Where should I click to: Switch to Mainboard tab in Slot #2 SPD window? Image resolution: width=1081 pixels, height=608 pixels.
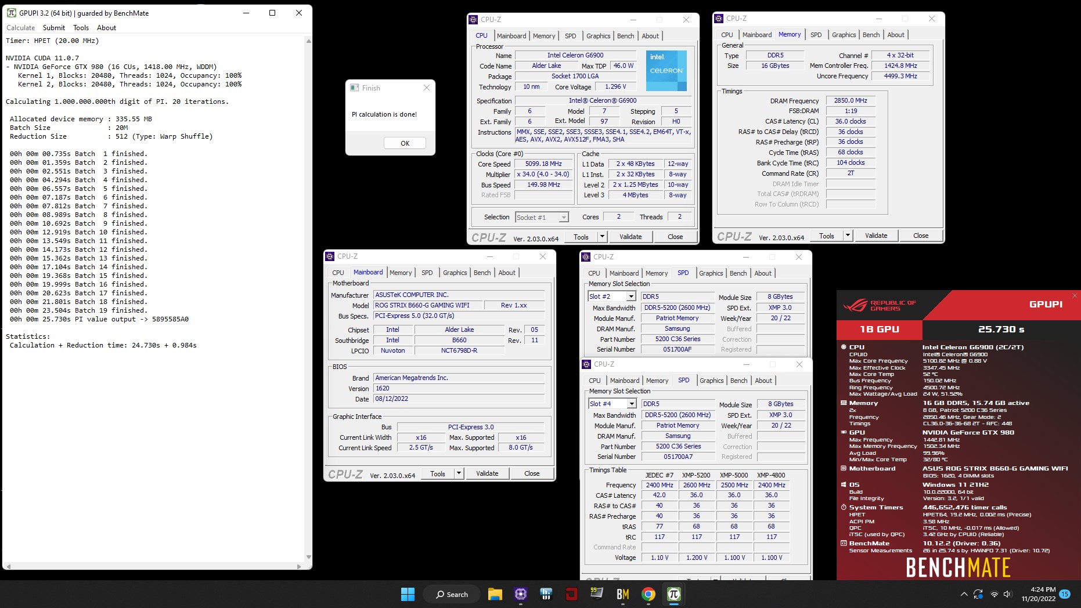pos(624,273)
